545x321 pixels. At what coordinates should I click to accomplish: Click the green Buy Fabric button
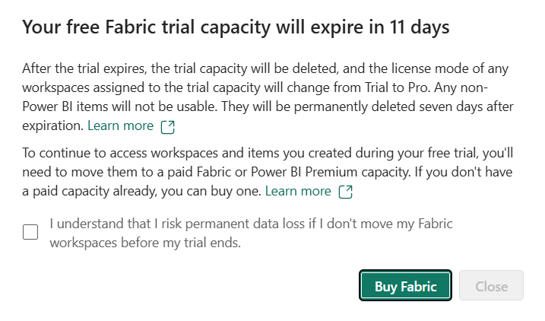coord(405,285)
